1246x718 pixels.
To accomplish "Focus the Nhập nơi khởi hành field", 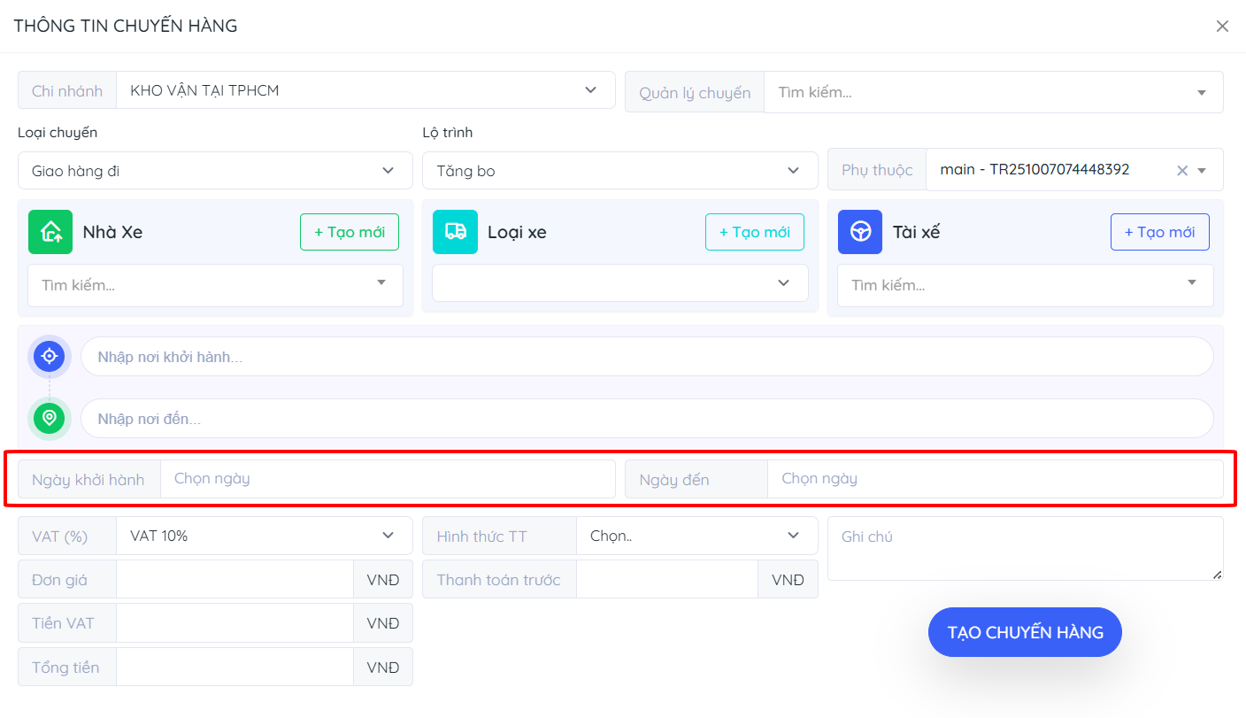I will (646, 357).
